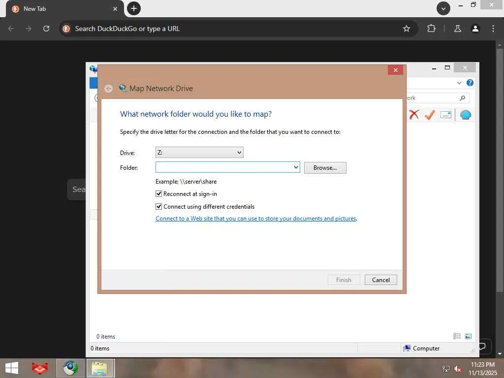Click the network tray icon
The image size is (504, 378).
pyautogui.click(x=445, y=369)
